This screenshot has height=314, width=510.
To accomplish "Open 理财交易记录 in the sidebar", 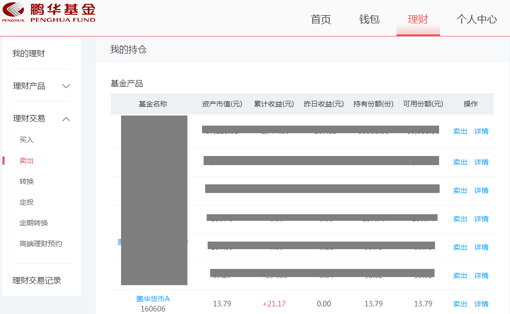I will click(x=37, y=281).
